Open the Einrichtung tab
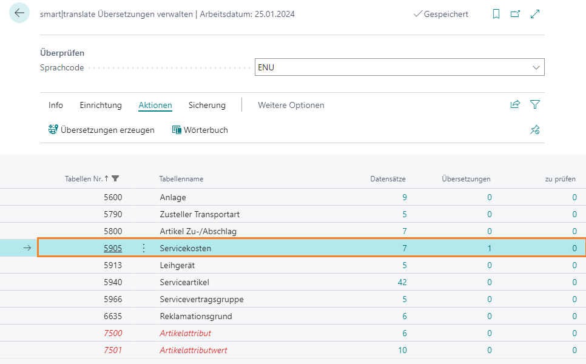The height and width of the screenshot is (364, 586). coord(101,106)
